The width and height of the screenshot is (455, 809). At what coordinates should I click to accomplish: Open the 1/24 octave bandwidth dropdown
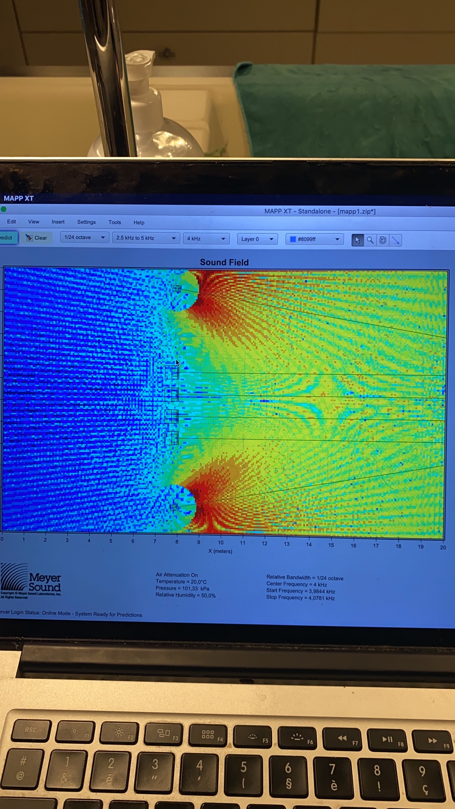[x=85, y=238]
